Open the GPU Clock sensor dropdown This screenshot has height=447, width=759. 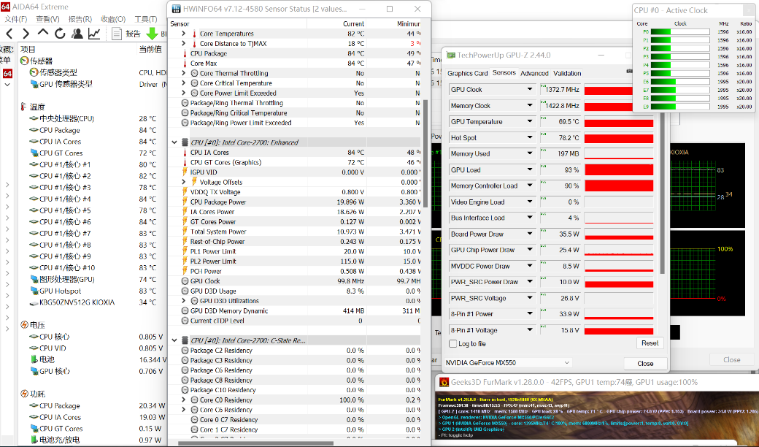pos(530,90)
